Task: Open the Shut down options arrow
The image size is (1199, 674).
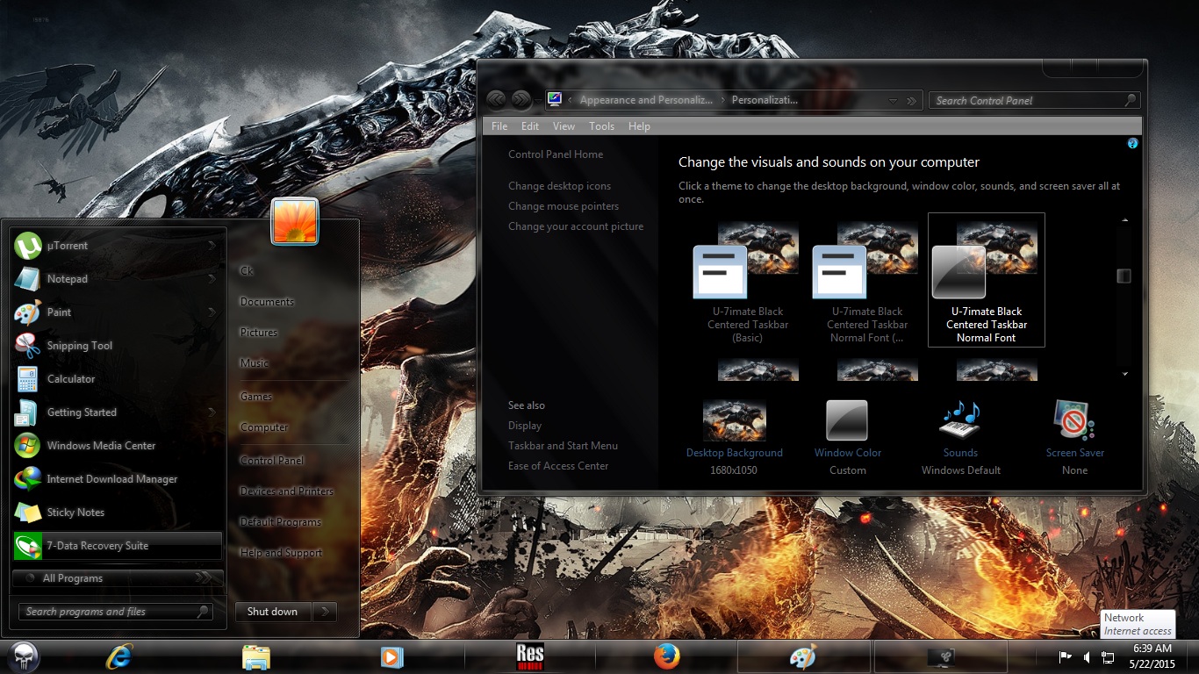Action: point(325,612)
